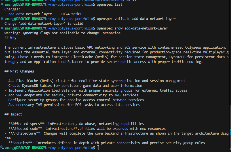The height and width of the screenshot is (152, 231).
Task: Click '~/my-colyseus-portfolio' path in the last prompt
Action: 70,148
